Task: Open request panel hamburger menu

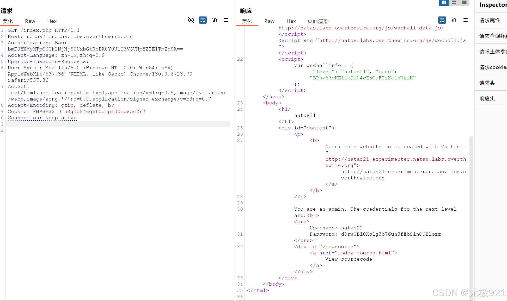Action: (x=226, y=20)
